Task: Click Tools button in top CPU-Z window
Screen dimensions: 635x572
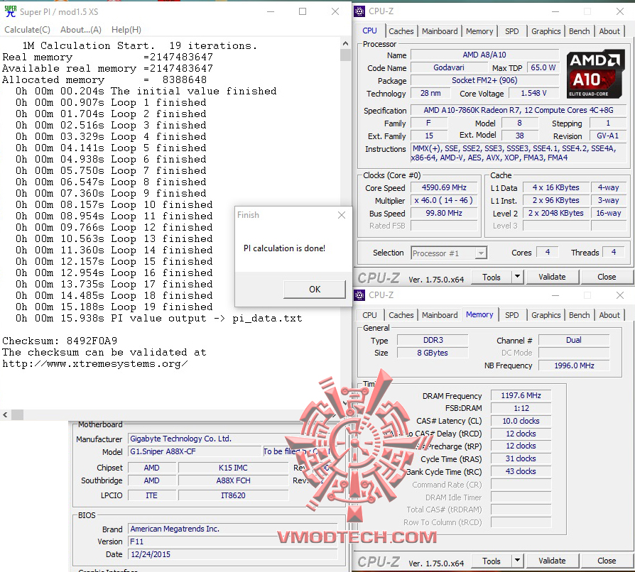Action: 492,277
